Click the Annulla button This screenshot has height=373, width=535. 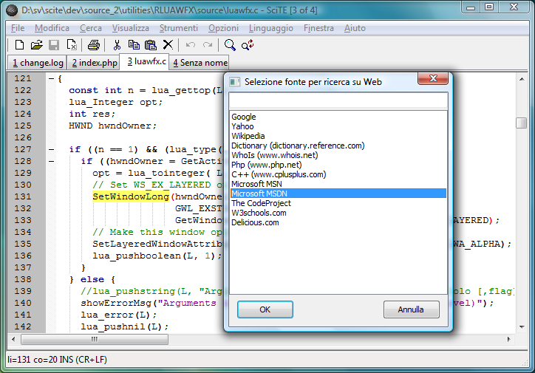click(x=411, y=309)
